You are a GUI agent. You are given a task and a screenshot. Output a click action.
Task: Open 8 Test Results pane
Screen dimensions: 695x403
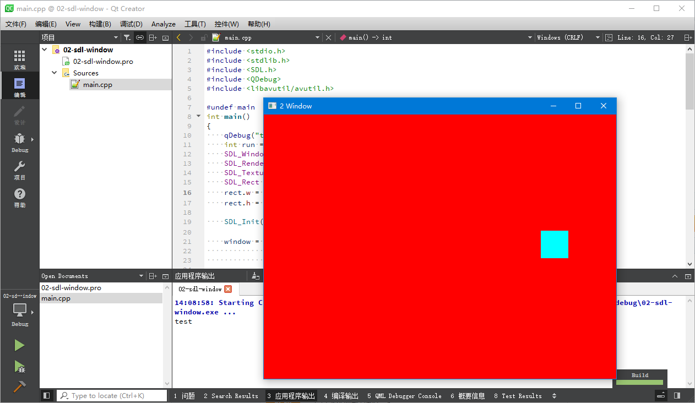click(518, 396)
